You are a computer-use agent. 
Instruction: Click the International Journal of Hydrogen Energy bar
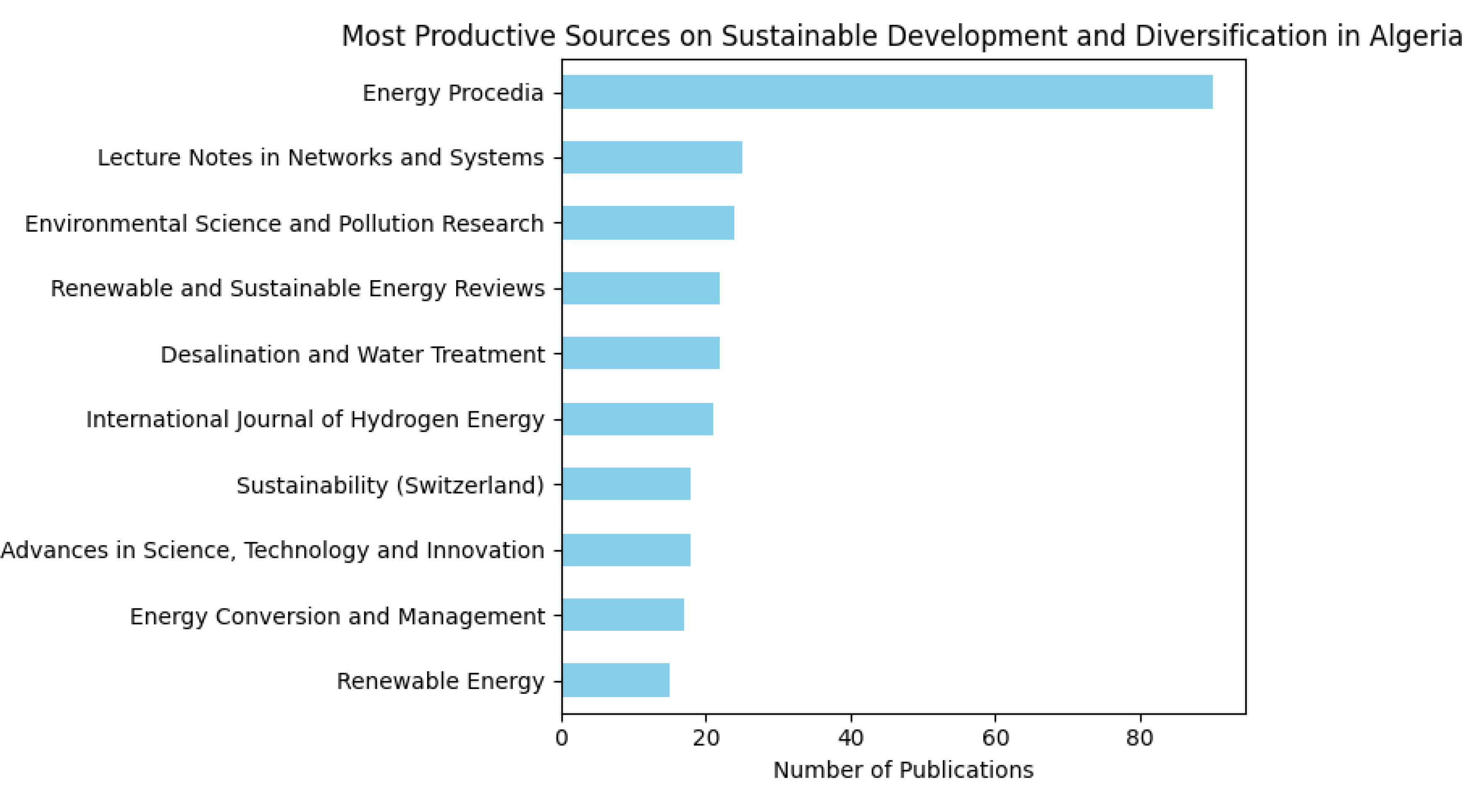coord(637,419)
